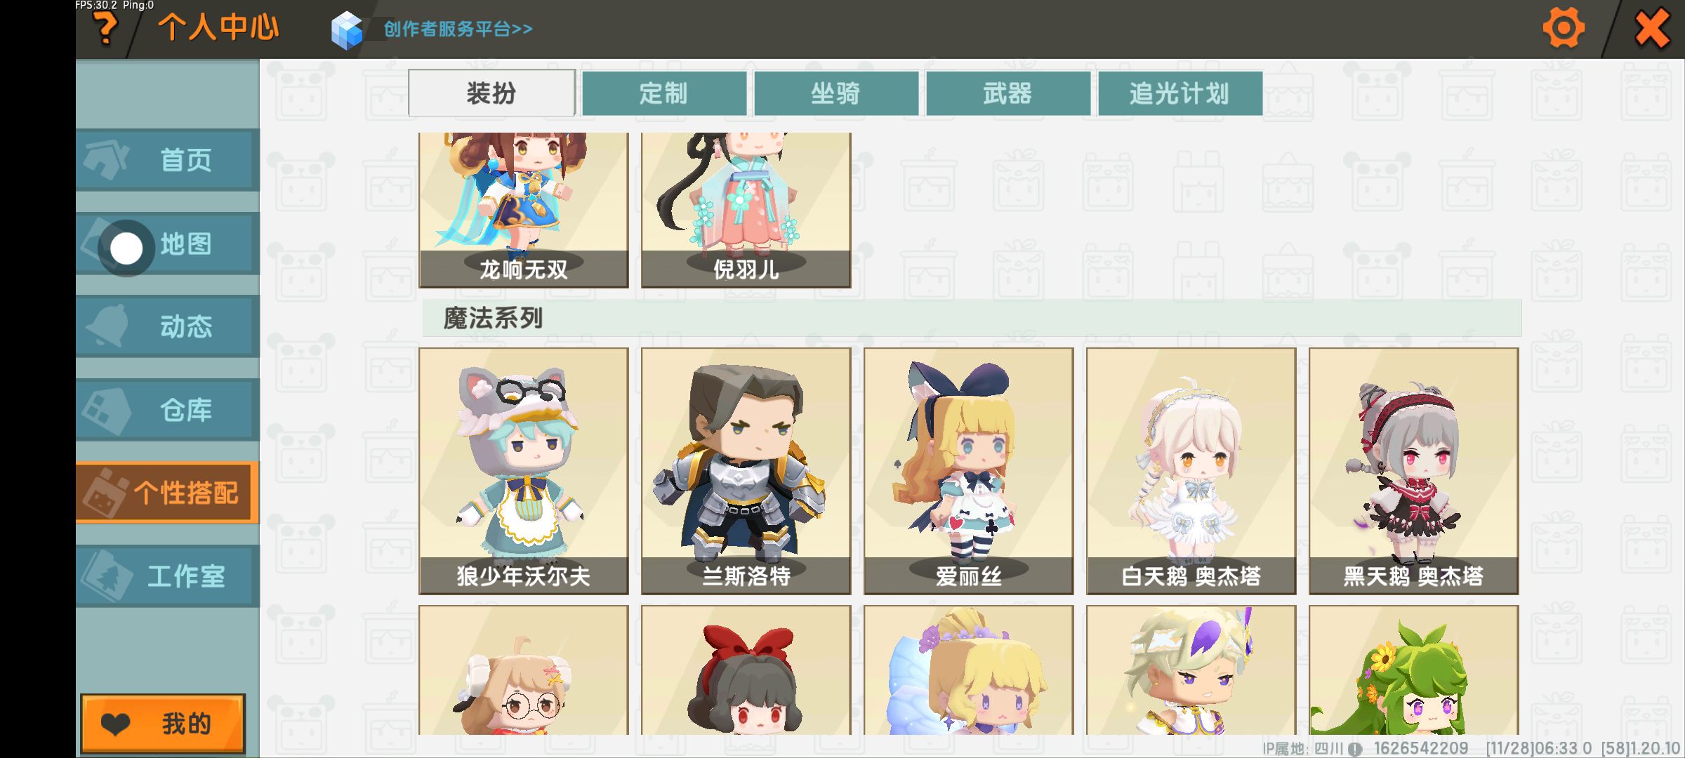Select the 倪羽儿 skin card
The image size is (1685, 758).
click(746, 210)
